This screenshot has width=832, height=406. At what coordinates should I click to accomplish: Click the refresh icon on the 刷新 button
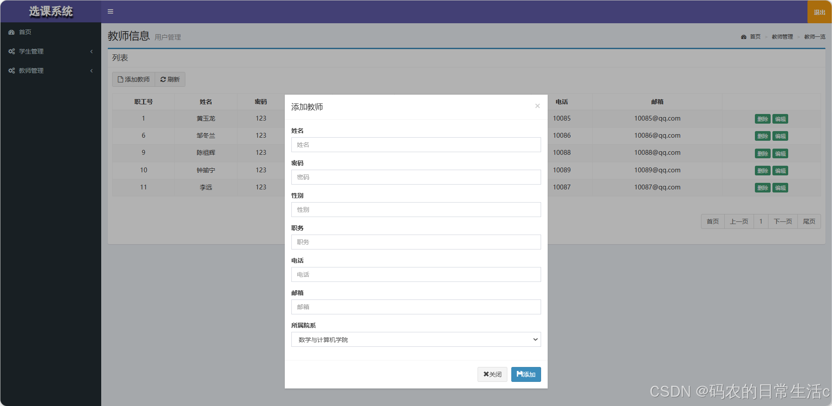[163, 79]
